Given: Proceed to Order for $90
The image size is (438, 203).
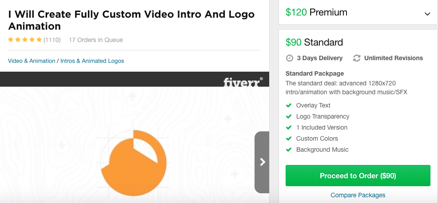Looking at the screenshot, I should [x=358, y=176].
